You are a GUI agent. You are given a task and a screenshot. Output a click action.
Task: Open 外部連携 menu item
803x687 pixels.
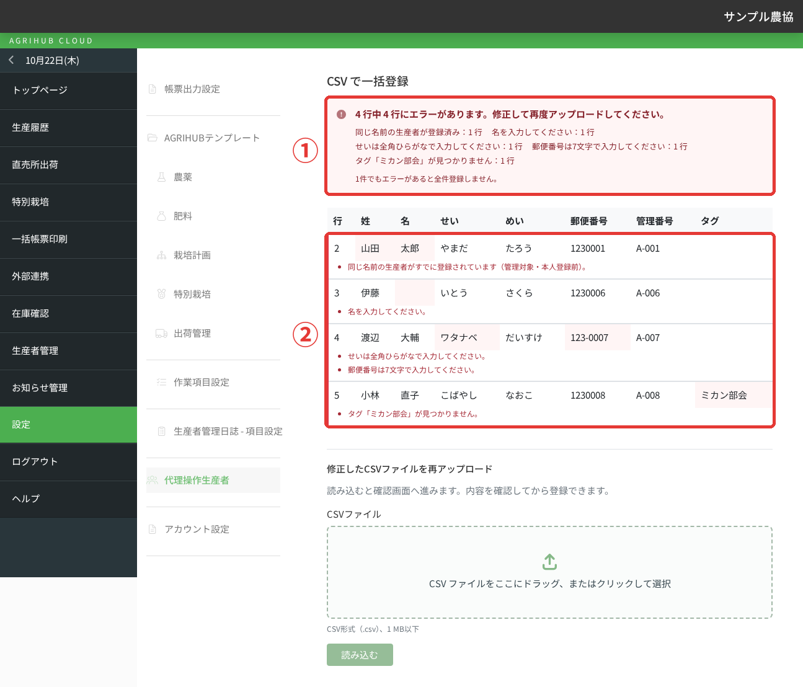pyautogui.click(x=68, y=277)
